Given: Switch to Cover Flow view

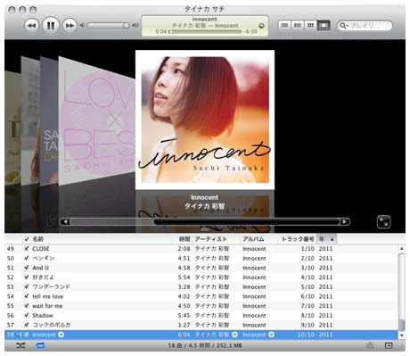Looking at the screenshot, I should point(324,26).
